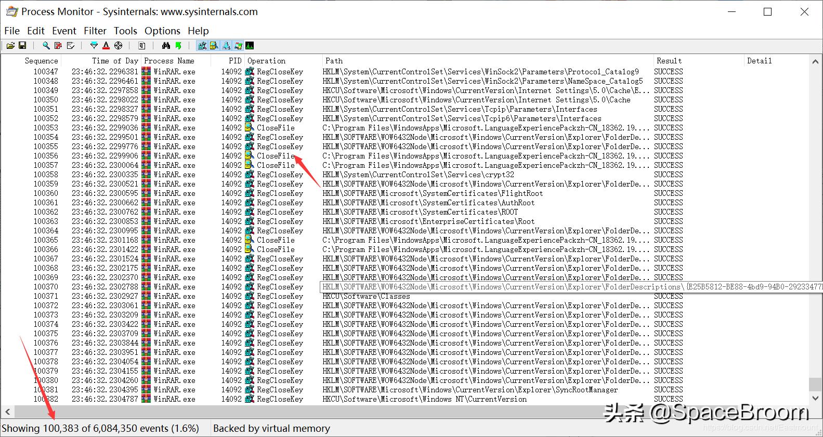Click the horizontal scrollbar left arrow
823x437 pixels.
[7, 412]
